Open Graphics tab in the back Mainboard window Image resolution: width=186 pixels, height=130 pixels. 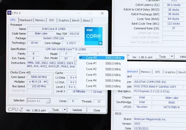click(170, 72)
